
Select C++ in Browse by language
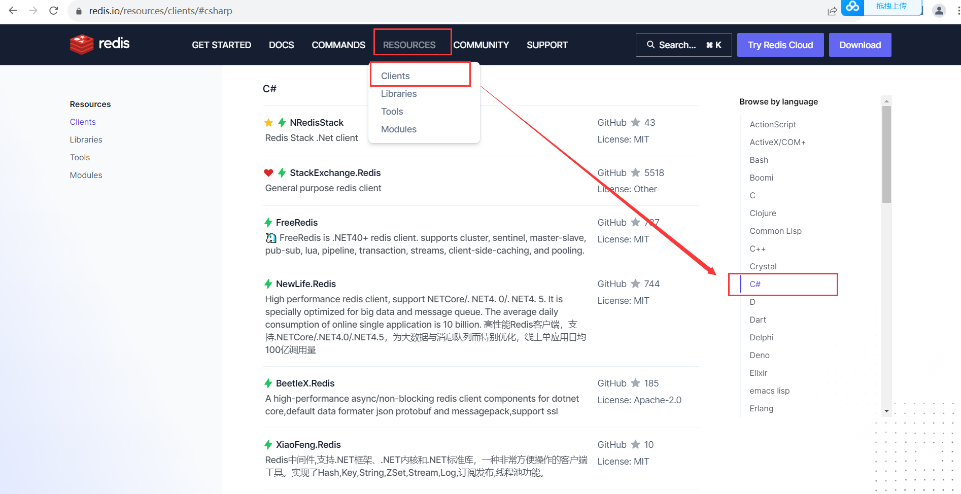click(758, 249)
